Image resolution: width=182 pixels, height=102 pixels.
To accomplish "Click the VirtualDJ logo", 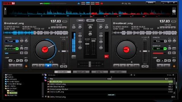I will click(x=9, y=3).
